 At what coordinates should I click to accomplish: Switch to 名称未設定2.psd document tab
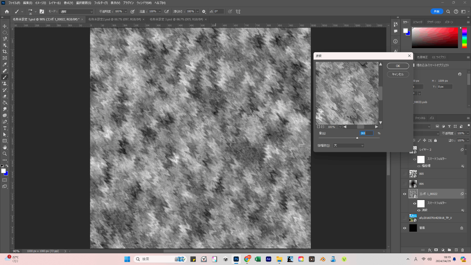pyautogui.click(x=114, y=20)
